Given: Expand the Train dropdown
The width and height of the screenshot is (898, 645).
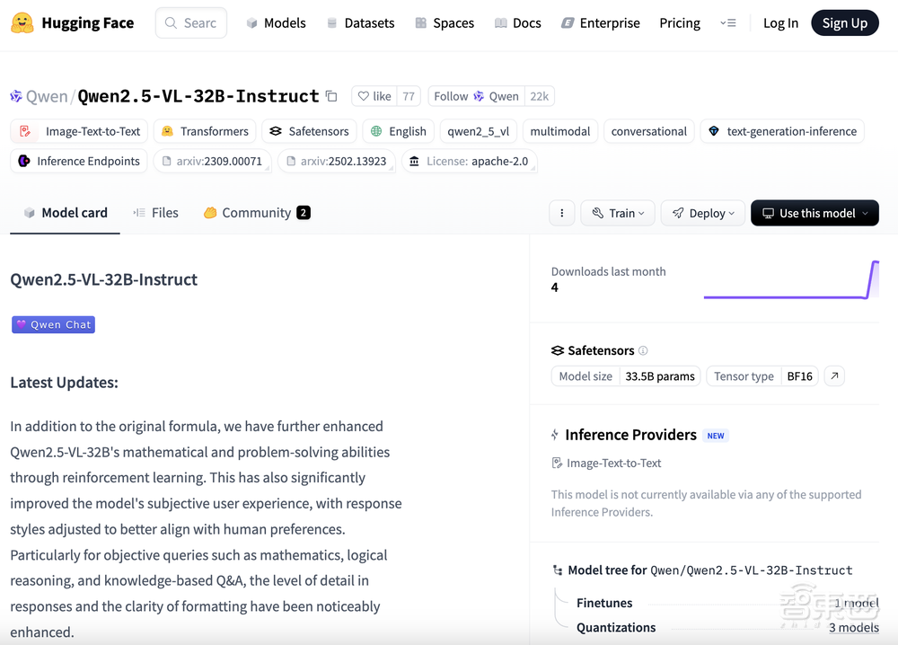Looking at the screenshot, I should tap(618, 213).
